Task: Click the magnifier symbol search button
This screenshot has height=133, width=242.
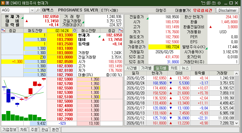Action: (38, 10)
